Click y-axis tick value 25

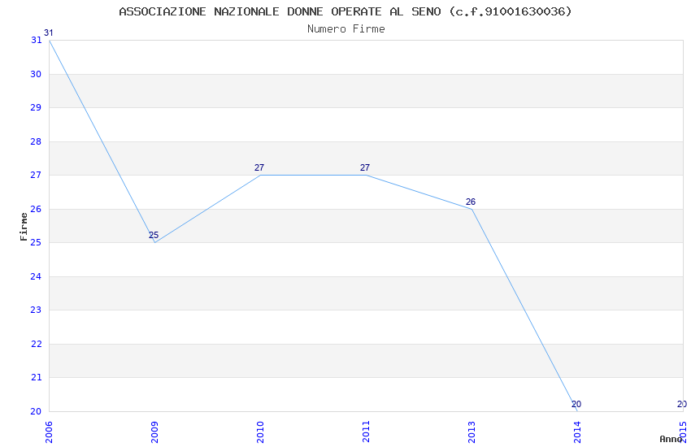[x=36, y=242]
